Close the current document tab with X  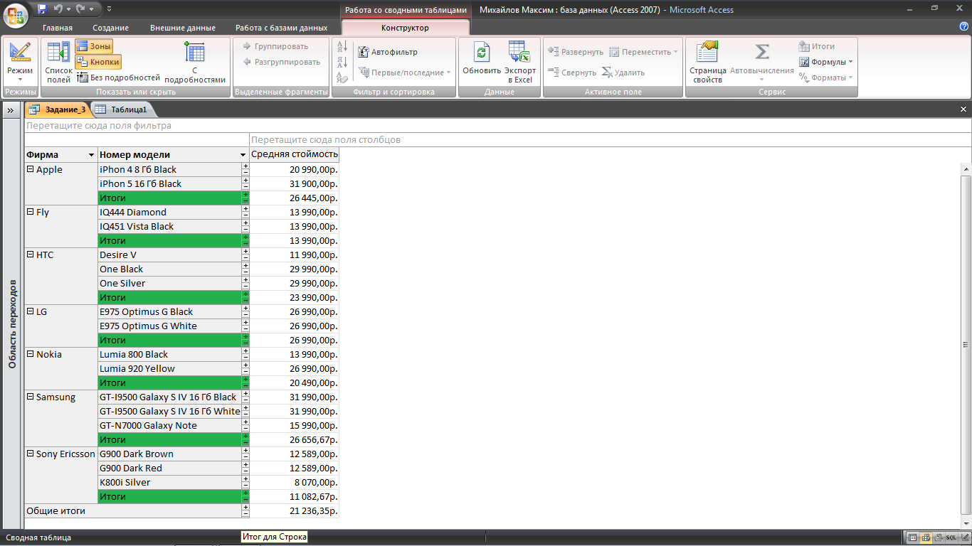963,109
